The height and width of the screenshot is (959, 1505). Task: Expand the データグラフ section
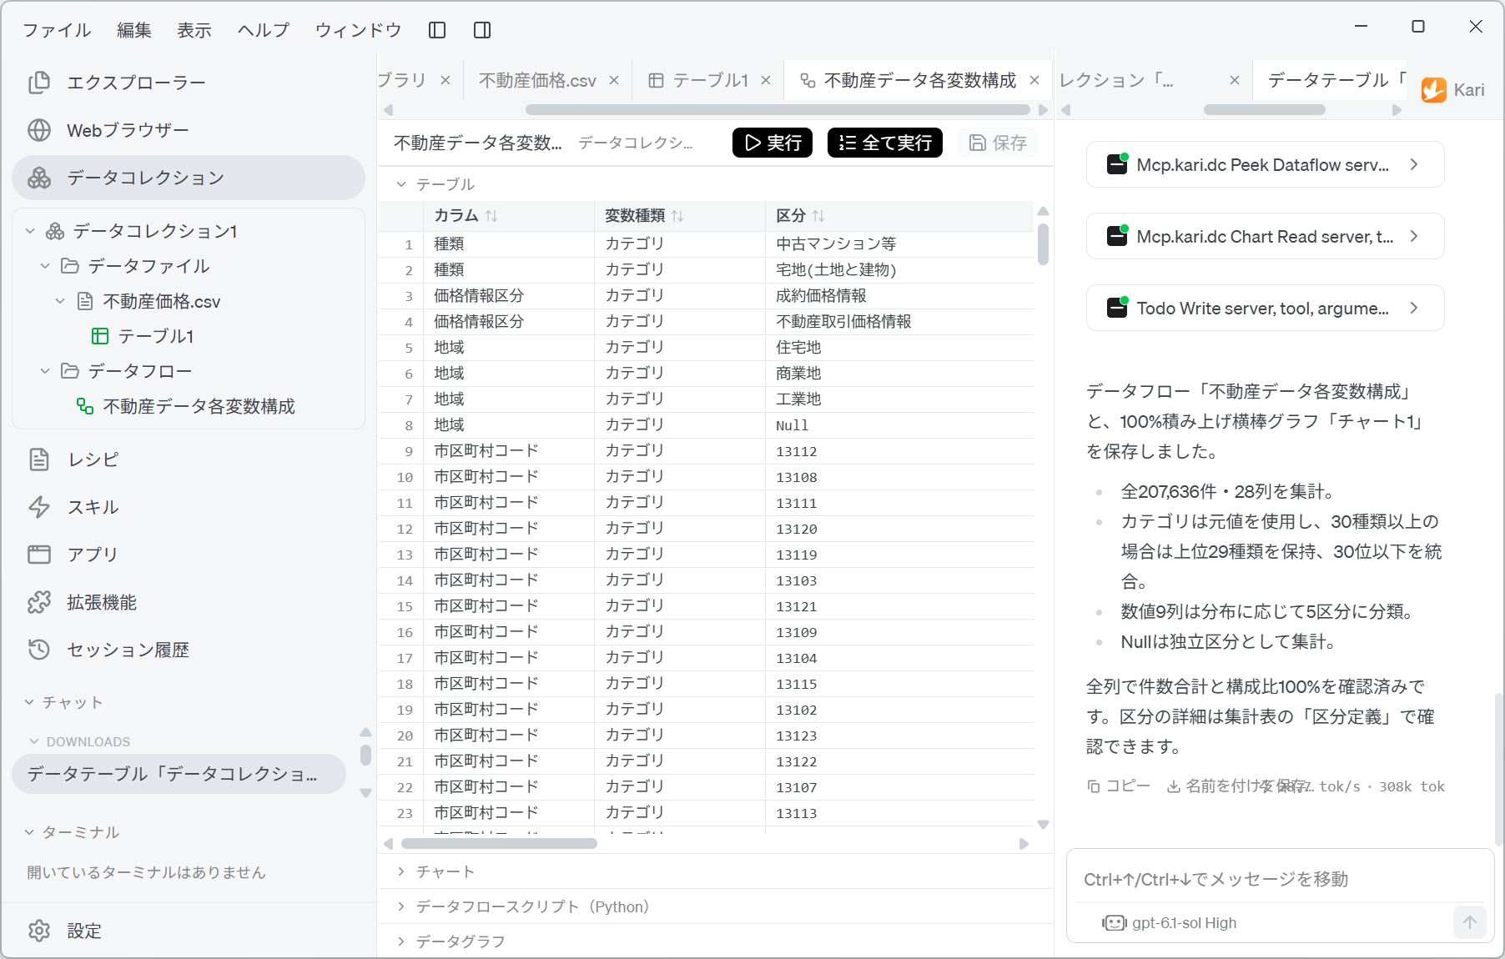[401, 941]
